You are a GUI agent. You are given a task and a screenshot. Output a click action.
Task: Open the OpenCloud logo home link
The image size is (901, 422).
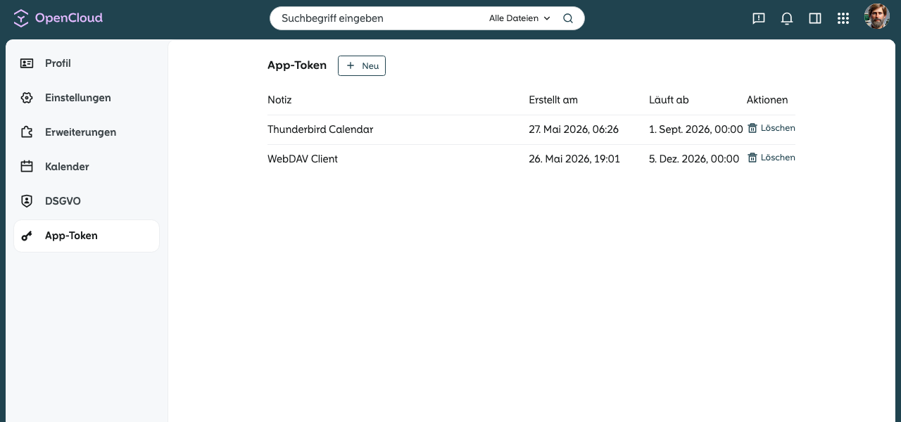58,18
